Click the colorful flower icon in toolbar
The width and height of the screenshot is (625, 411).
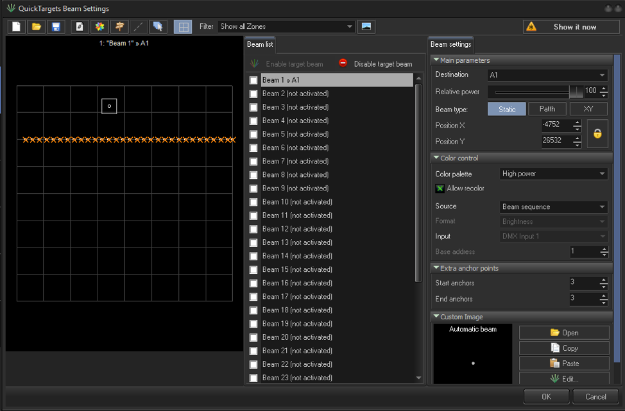coord(99,27)
